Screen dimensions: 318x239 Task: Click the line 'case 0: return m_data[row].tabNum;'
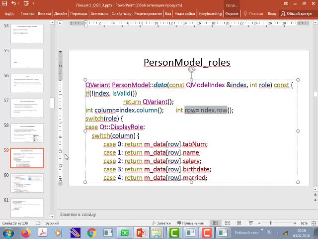tap(156, 144)
